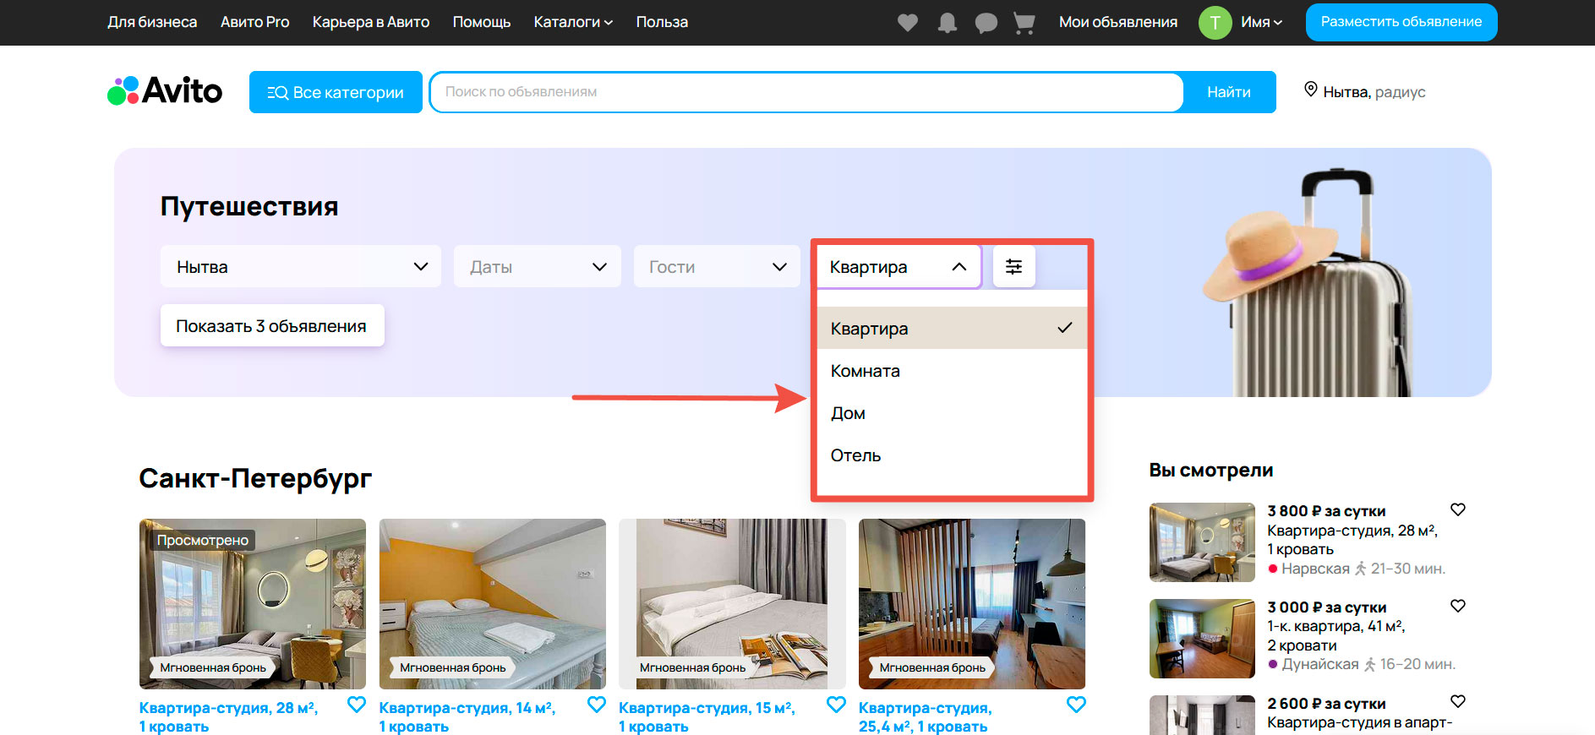Open the Имя account dropdown
1595x735 pixels.
click(1261, 22)
